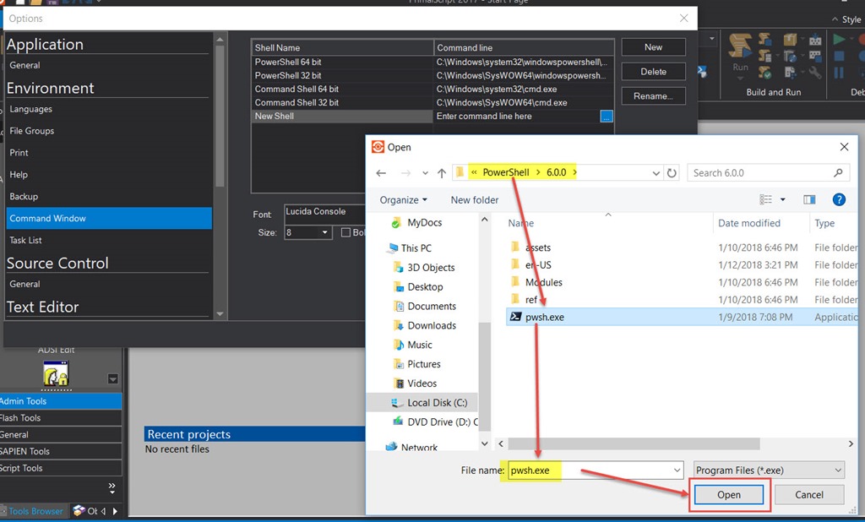Click the Open button in file dialog

click(x=729, y=495)
